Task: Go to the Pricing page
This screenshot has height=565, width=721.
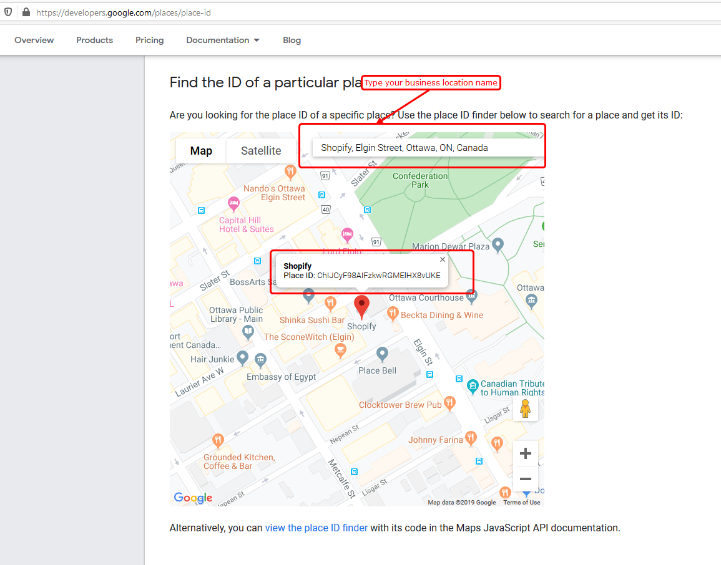Action: tap(149, 40)
